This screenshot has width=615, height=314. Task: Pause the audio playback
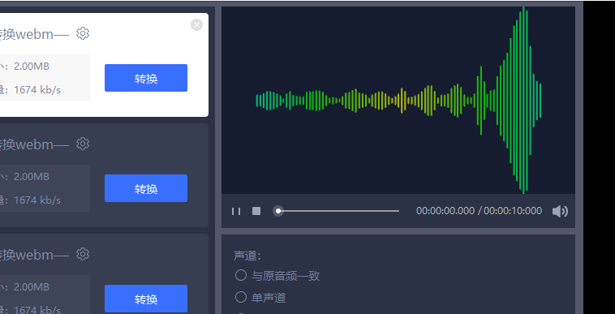(x=236, y=211)
